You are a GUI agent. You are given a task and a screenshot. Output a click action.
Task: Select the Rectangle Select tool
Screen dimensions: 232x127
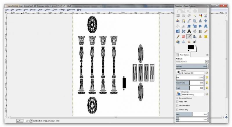(x=178, y=16)
